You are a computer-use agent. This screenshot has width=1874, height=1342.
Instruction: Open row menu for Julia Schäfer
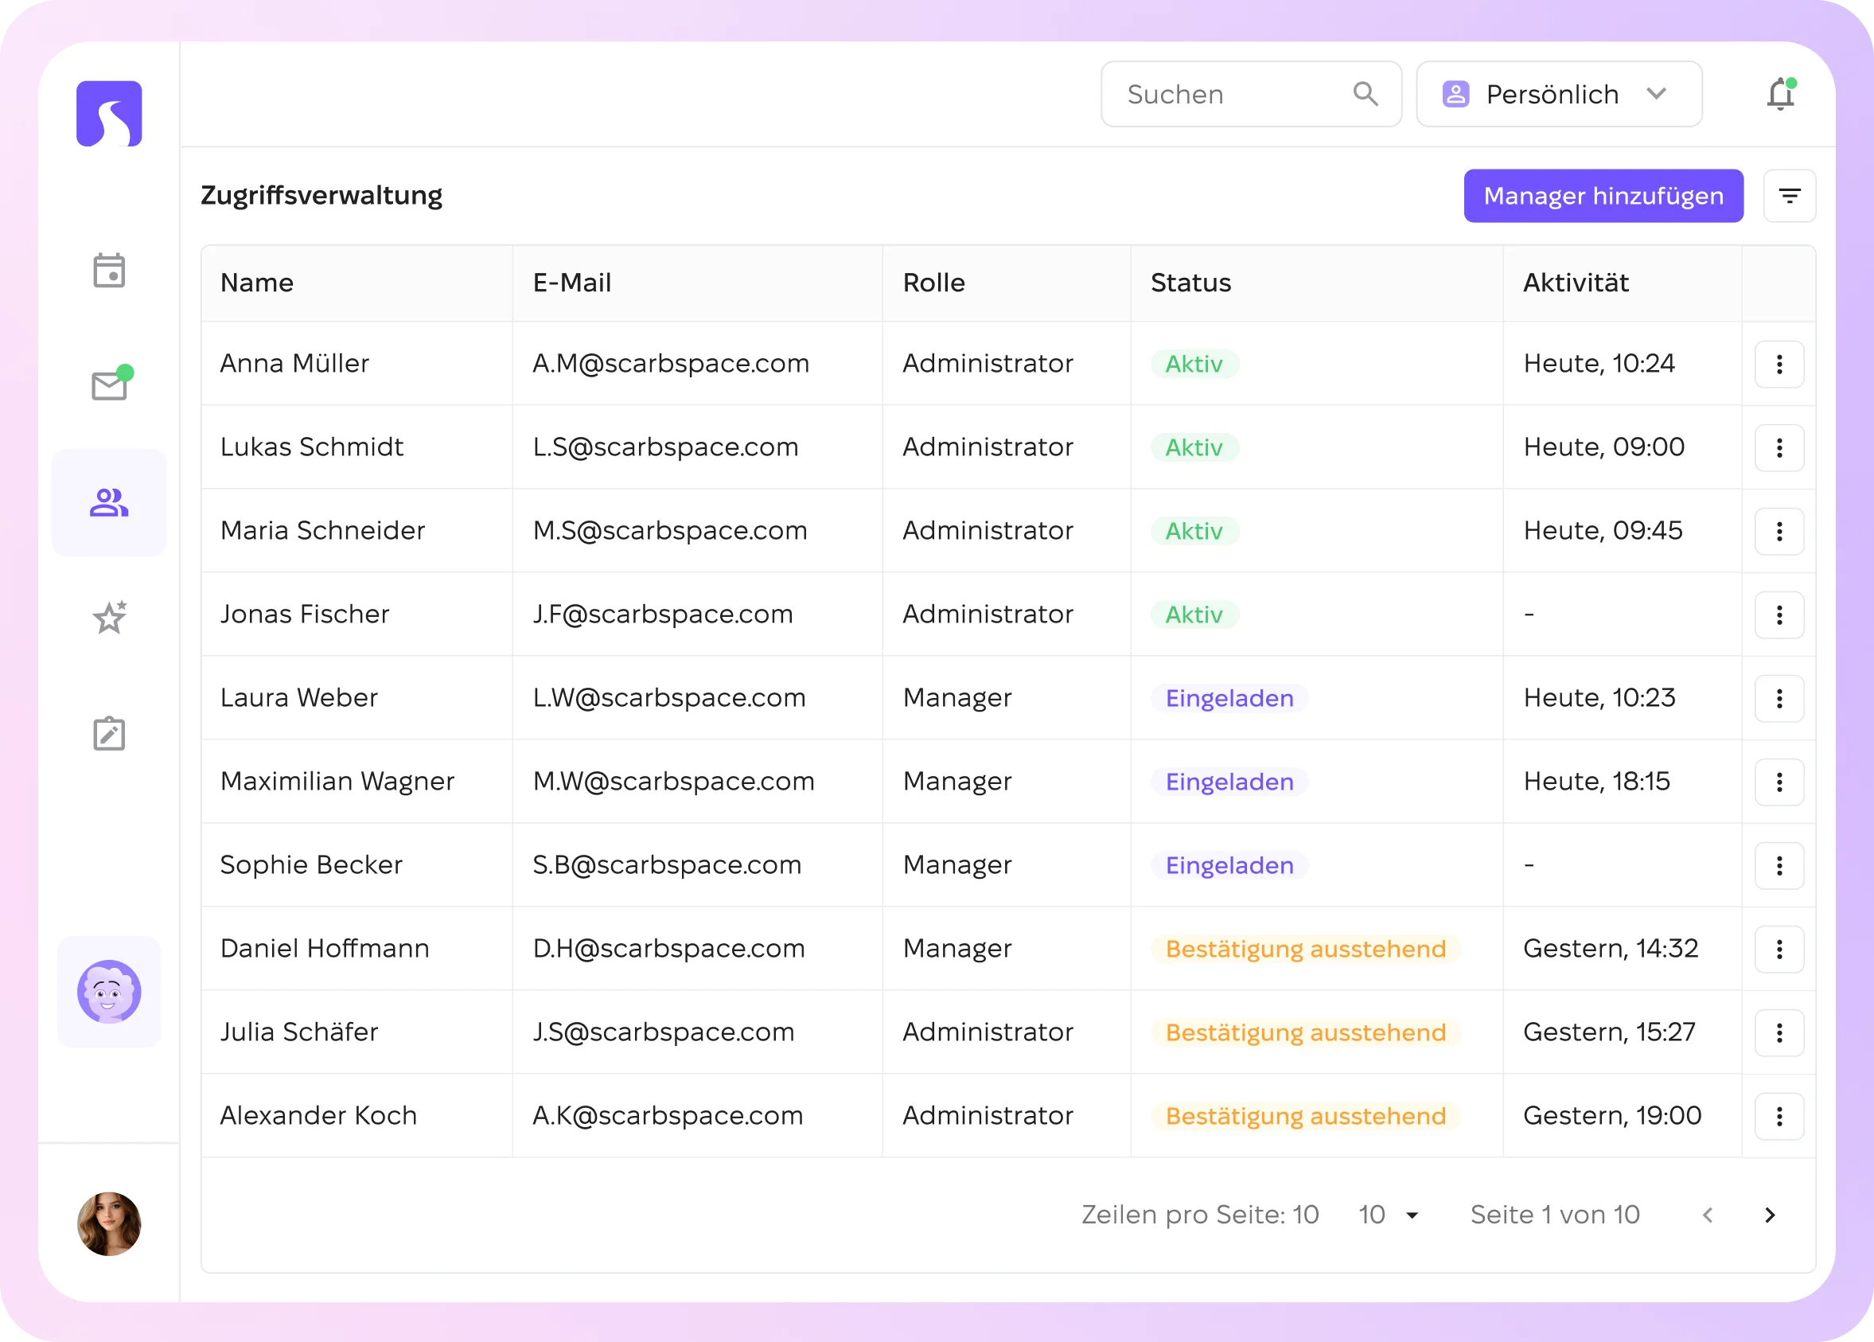(x=1779, y=1032)
